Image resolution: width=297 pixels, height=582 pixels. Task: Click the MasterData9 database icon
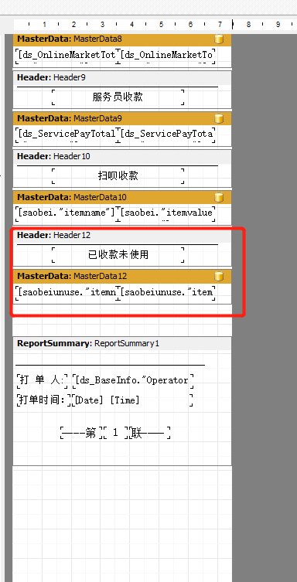click(x=219, y=118)
